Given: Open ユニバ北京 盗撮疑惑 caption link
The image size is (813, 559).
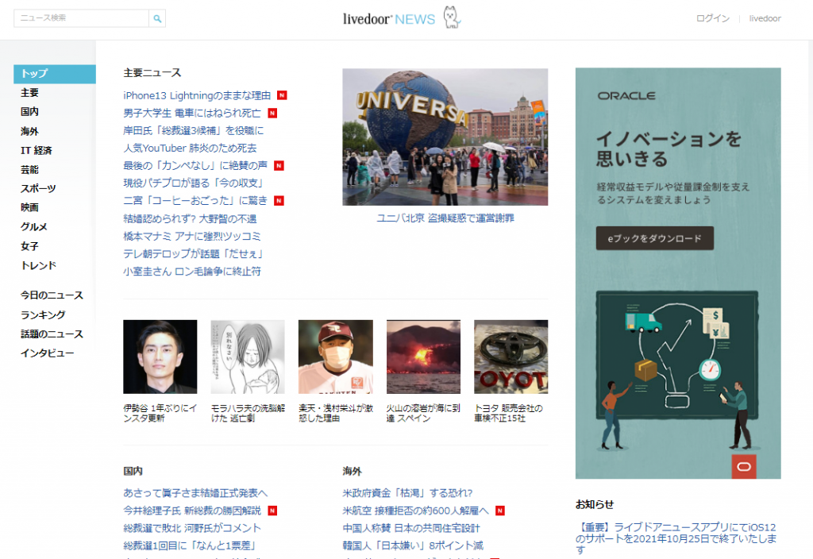Looking at the screenshot, I should click(445, 218).
